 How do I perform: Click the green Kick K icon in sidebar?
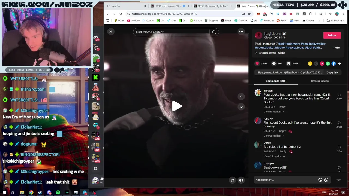coord(95,78)
